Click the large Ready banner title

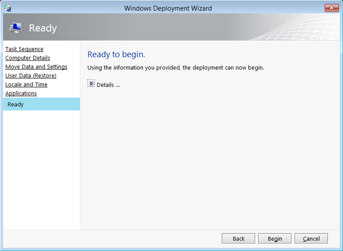(x=43, y=28)
